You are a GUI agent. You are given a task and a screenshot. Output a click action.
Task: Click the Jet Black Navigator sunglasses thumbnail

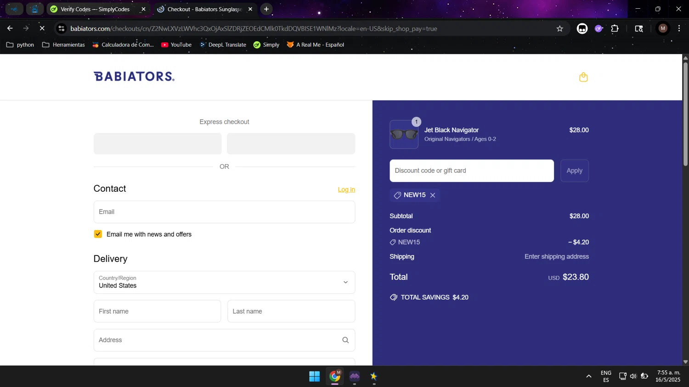[404, 134]
